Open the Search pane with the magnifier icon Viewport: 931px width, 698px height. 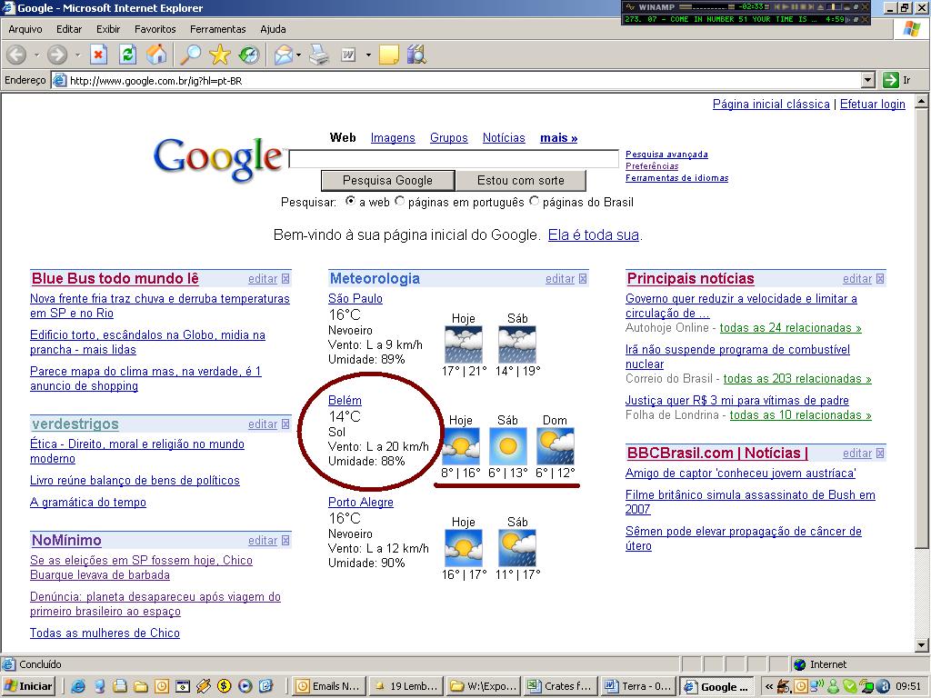click(191, 55)
